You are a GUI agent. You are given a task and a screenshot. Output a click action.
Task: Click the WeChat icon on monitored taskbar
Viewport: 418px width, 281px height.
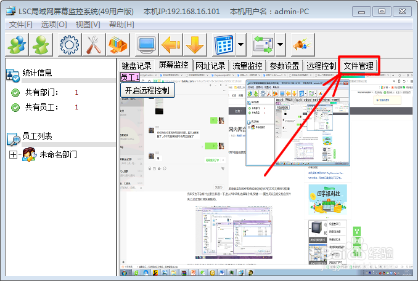(203, 272)
